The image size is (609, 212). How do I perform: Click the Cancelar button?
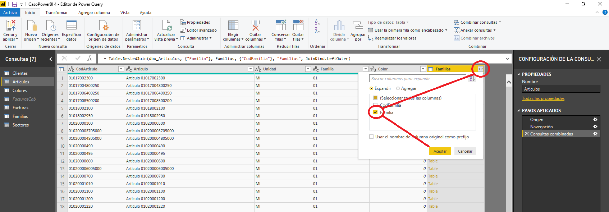click(465, 151)
